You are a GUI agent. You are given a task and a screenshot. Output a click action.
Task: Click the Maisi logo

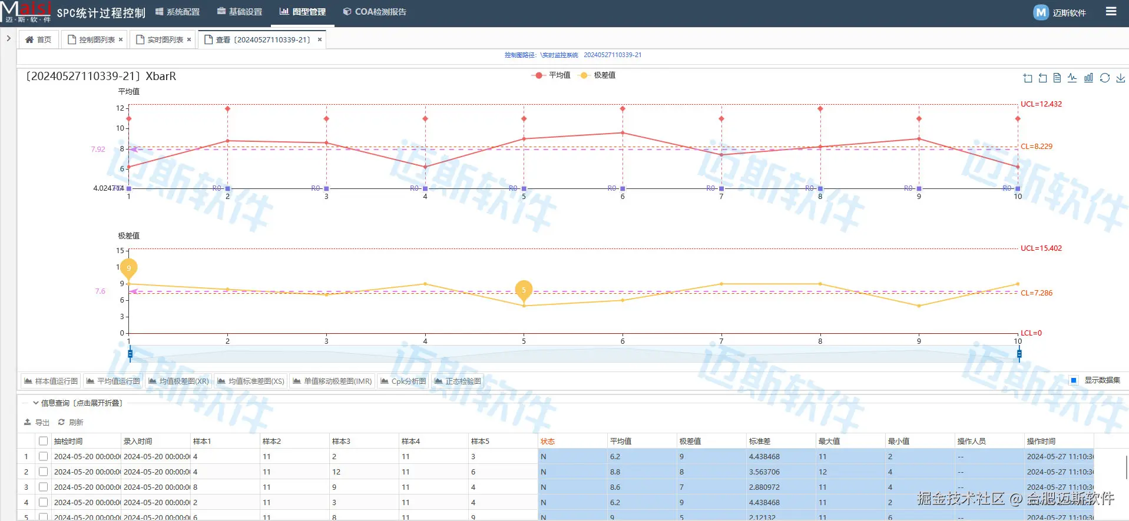(26, 12)
